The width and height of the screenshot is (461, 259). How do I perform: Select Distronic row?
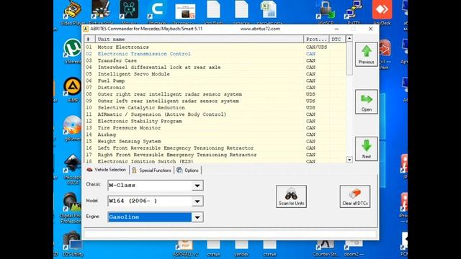pos(215,88)
